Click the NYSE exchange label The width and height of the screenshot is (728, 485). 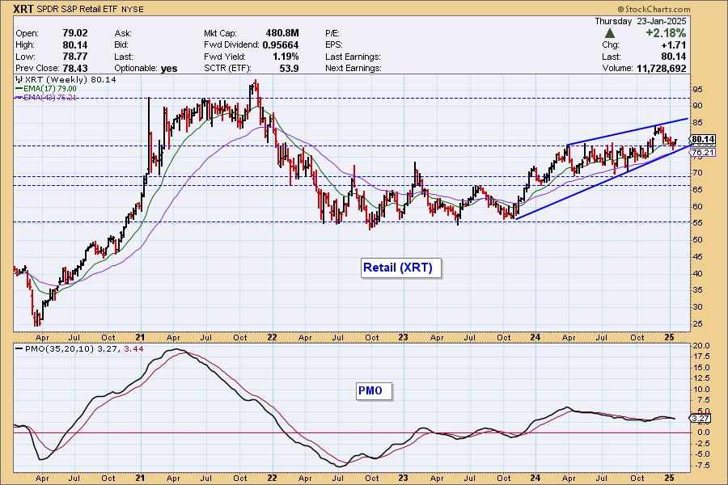point(133,9)
